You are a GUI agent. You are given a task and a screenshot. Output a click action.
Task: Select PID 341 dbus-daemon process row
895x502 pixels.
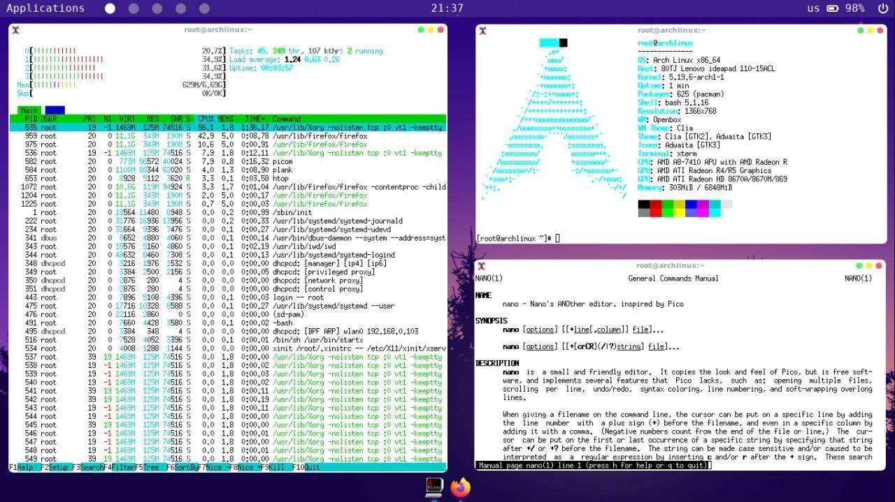click(227, 238)
